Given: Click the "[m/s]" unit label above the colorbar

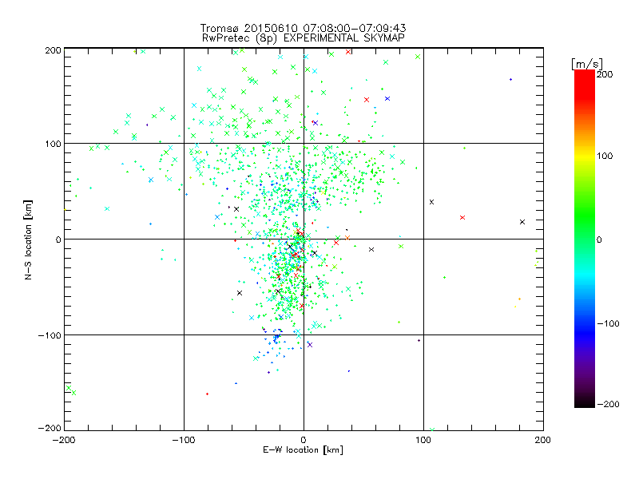Looking at the screenshot, I should pos(586,64).
